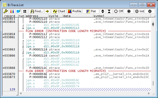
Task: Click the crossed circle icon after Init
Action: pyautogui.click(x=150, y=11)
